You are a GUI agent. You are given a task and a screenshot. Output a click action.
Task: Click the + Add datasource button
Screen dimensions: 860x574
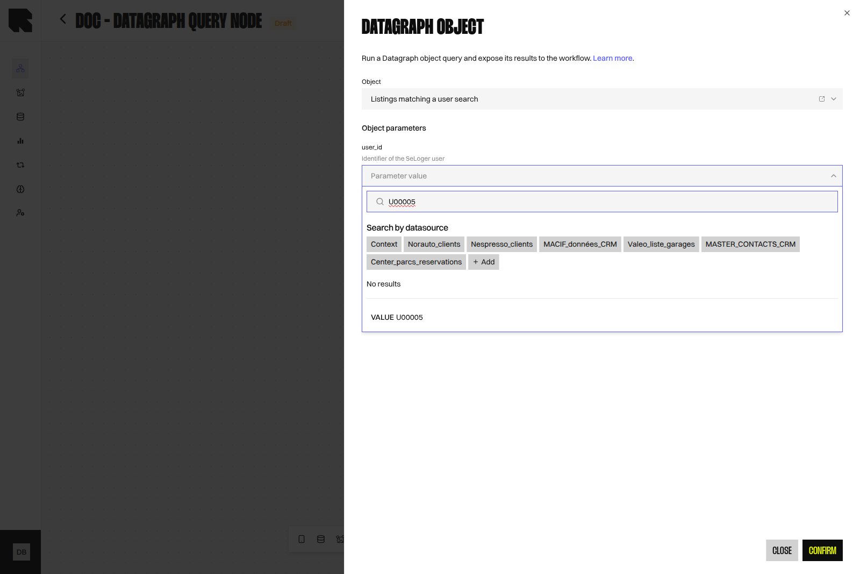(484, 262)
